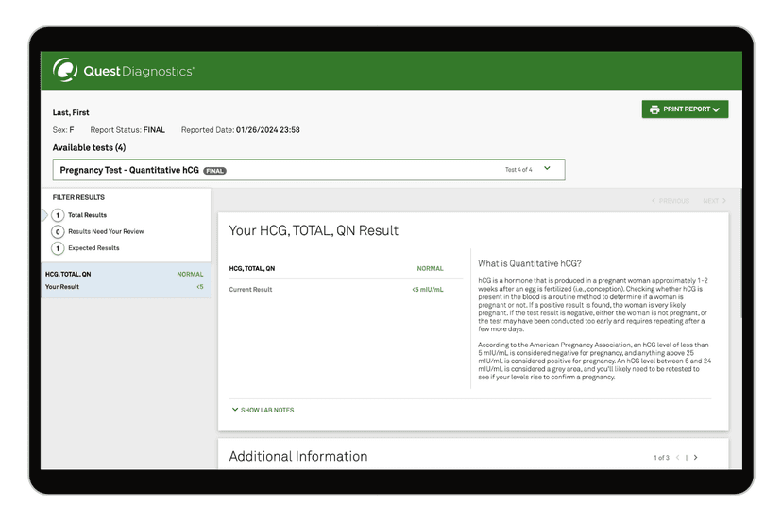Click the NORMAL status in the result card

click(x=430, y=269)
